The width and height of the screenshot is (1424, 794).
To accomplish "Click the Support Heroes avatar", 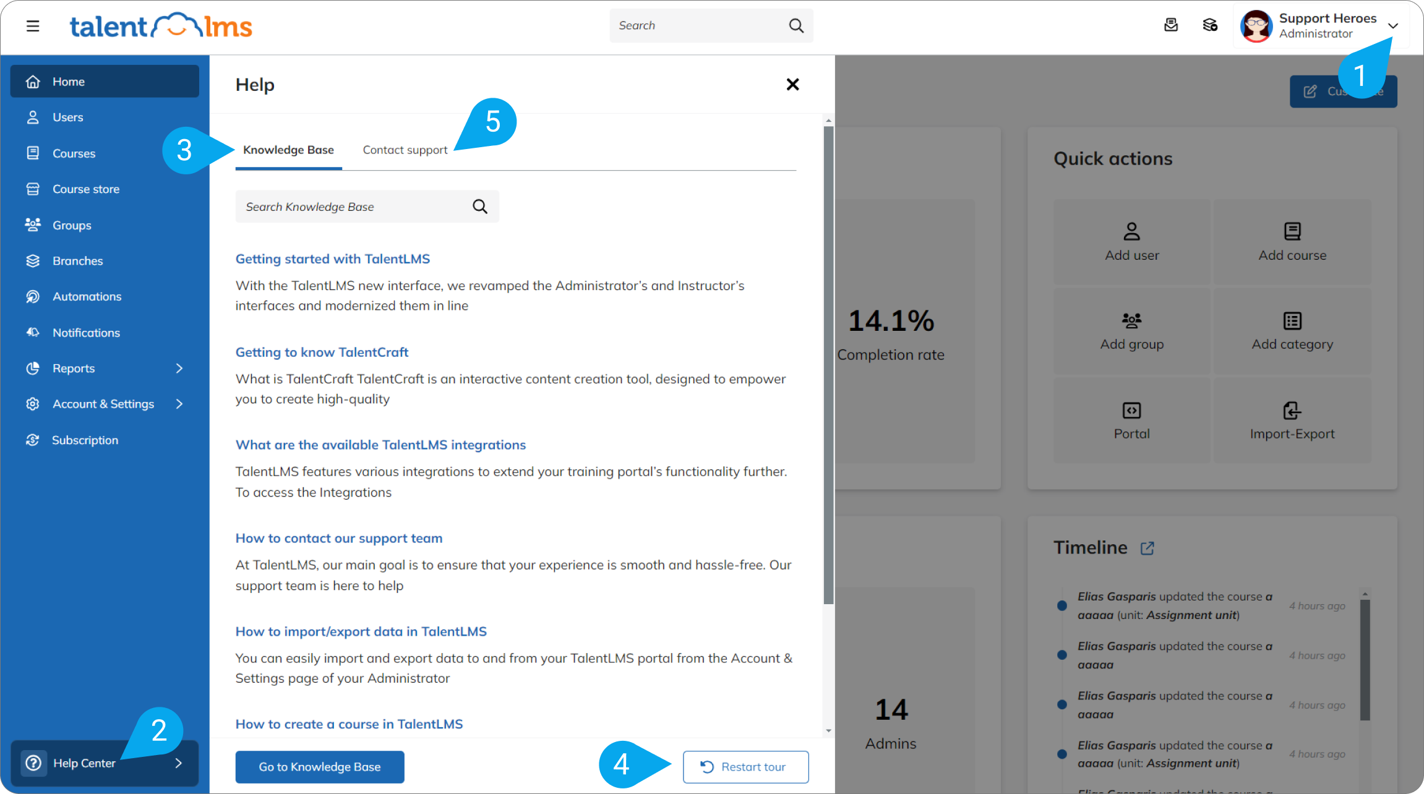I will coord(1256,26).
